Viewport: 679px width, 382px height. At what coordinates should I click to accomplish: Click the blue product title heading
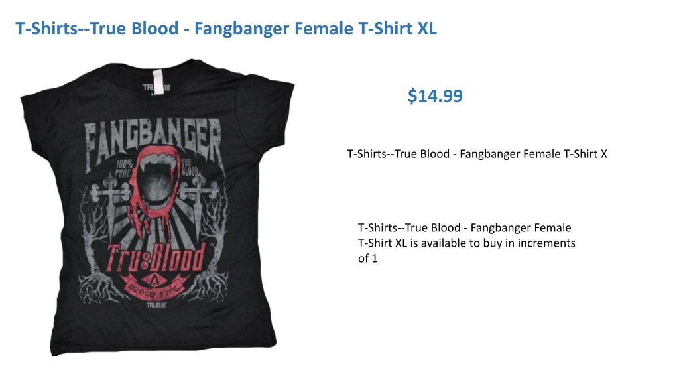(226, 29)
